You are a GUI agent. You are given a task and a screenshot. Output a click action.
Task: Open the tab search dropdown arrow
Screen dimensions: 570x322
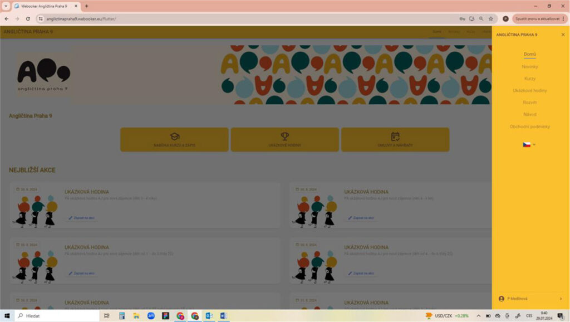coord(6,6)
